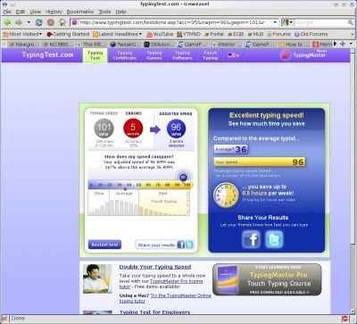Open the US flag language dropdown
The image size is (357, 324).
[x=233, y=55]
